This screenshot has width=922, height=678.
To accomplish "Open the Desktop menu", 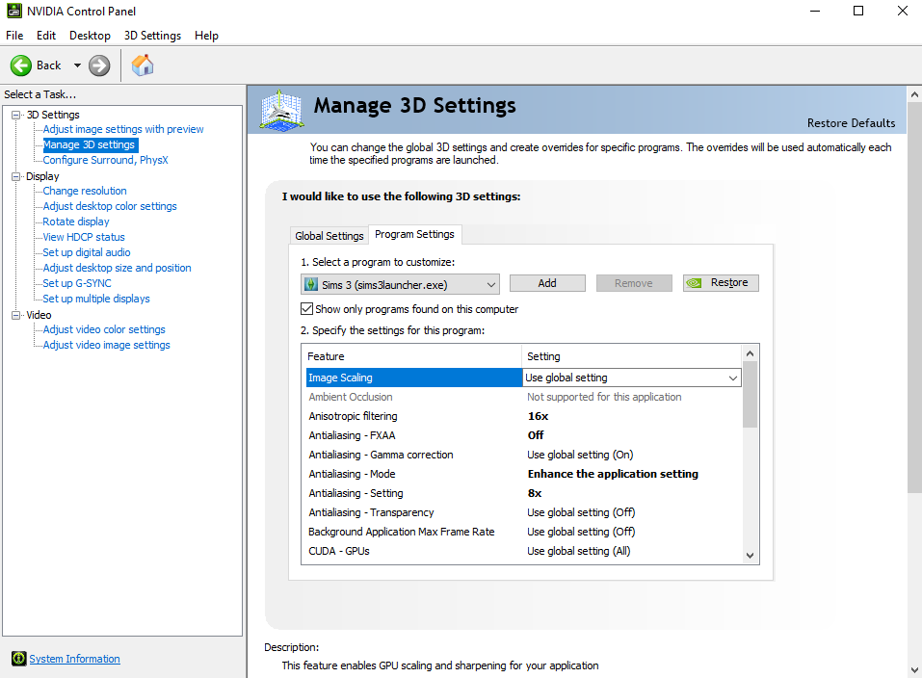I will (90, 36).
